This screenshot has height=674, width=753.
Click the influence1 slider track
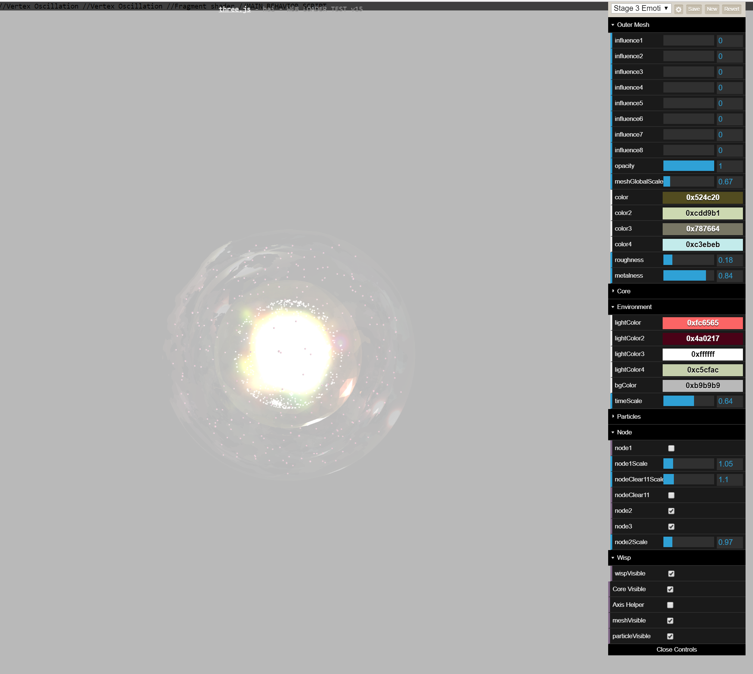(x=688, y=41)
